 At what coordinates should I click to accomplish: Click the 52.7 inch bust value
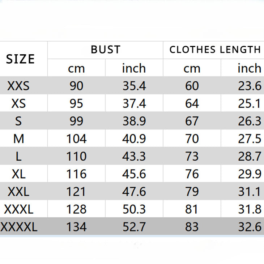point(134,227)
